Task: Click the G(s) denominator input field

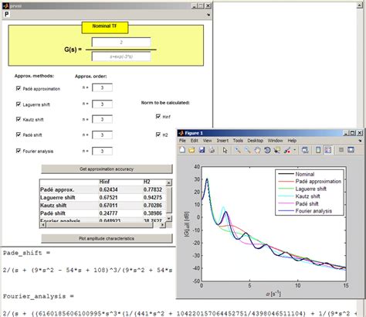Action: point(121,56)
